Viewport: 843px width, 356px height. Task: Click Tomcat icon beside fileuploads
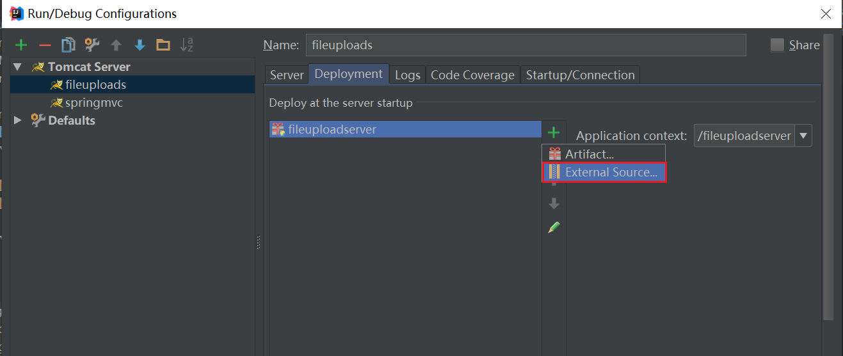click(56, 84)
